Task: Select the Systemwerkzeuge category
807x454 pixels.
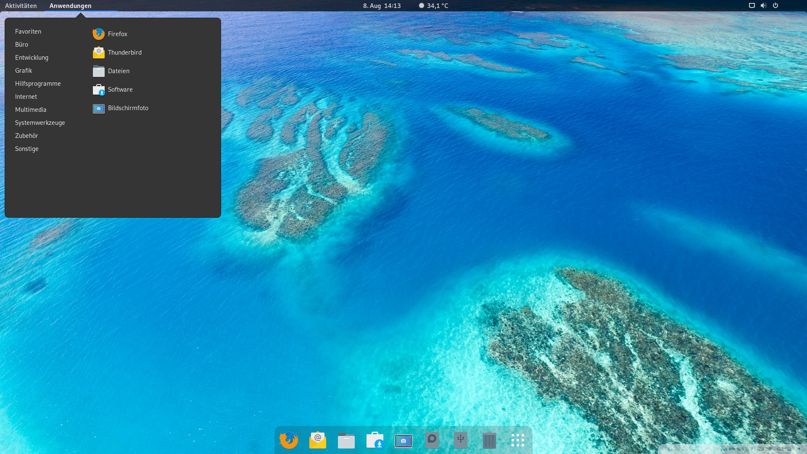Action: click(x=40, y=123)
